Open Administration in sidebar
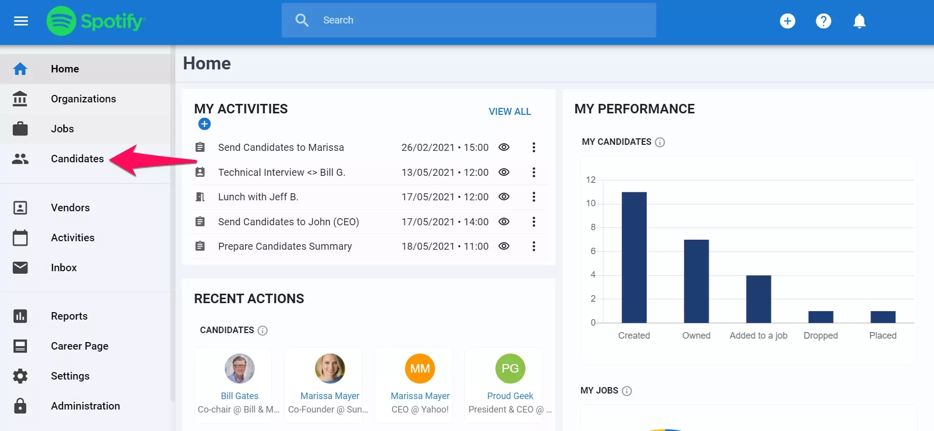934x431 pixels. [x=85, y=406]
